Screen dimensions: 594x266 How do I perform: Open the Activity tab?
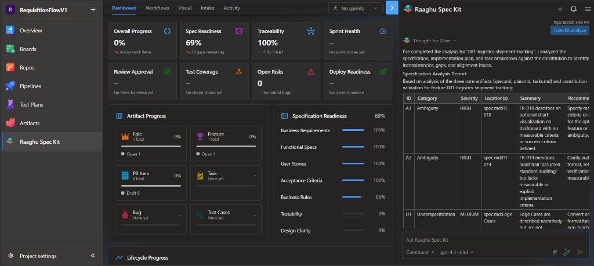click(x=232, y=8)
